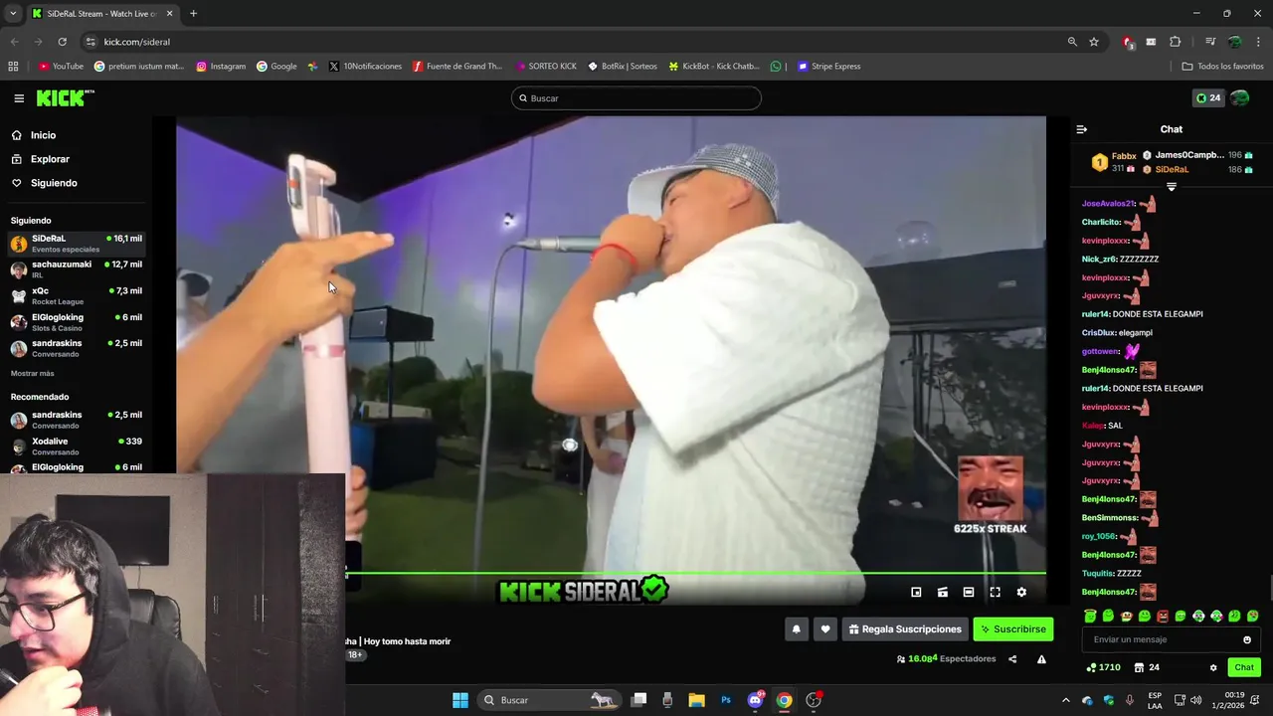
Task: Open channel points balance 1710
Action: [x=1103, y=667]
